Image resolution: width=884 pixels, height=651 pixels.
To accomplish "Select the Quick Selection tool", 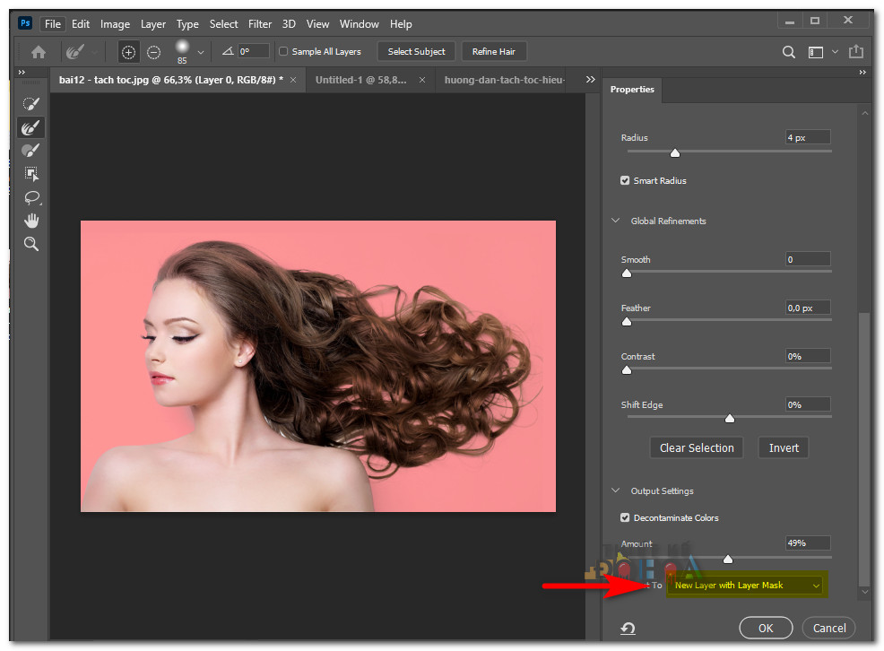I will click(x=30, y=103).
